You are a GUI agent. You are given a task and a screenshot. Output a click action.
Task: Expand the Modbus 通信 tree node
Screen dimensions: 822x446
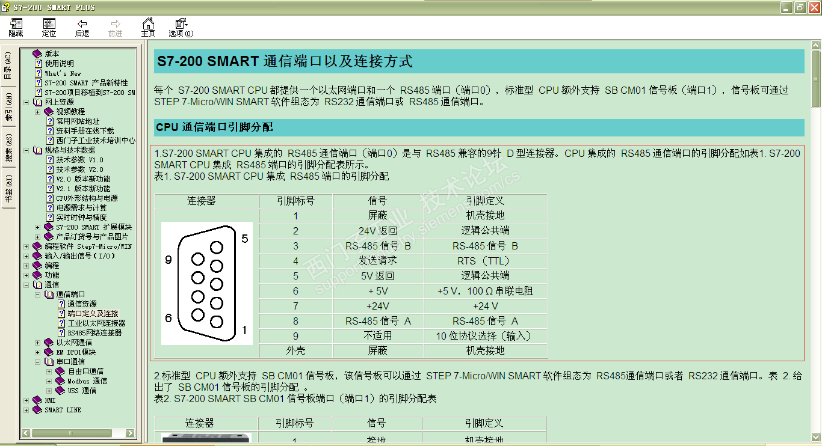49,381
